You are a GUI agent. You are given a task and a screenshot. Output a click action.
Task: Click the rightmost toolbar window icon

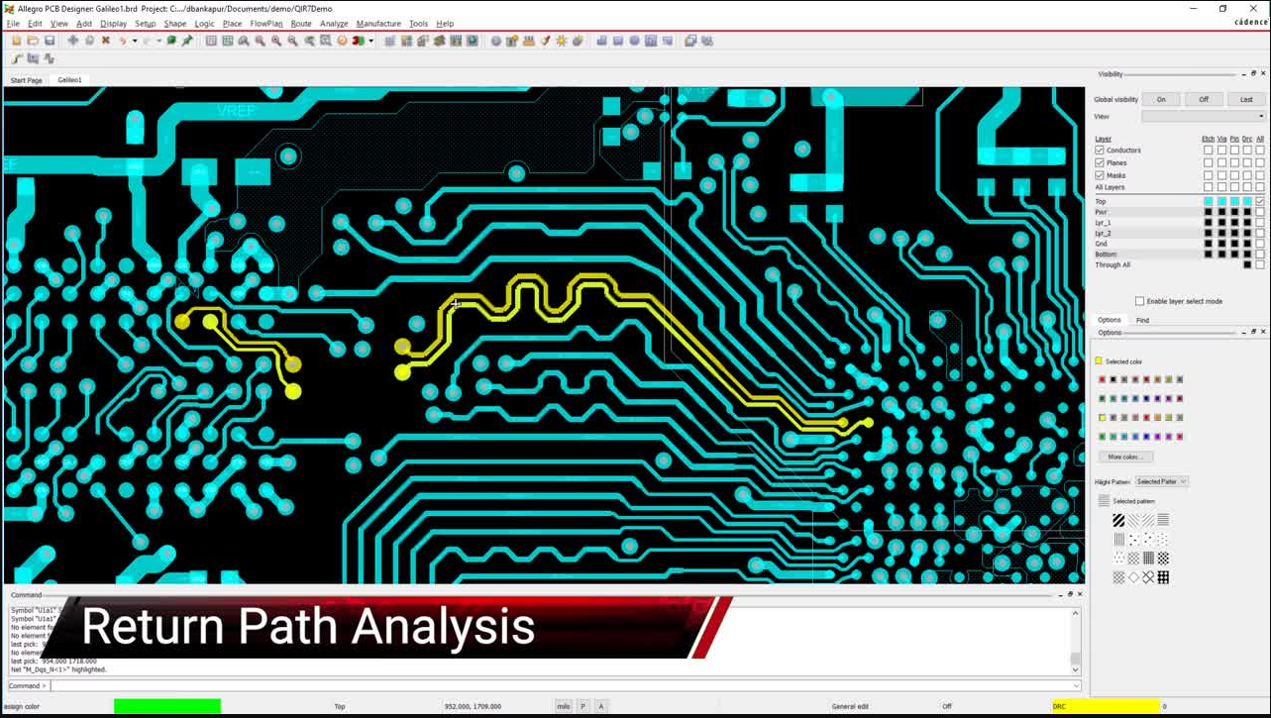706,41
